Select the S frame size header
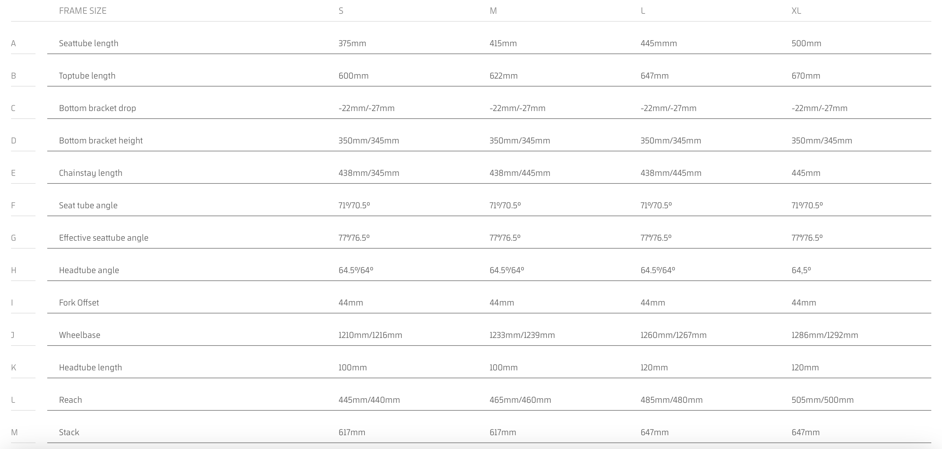Viewport: 942px width, 449px height. (341, 11)
